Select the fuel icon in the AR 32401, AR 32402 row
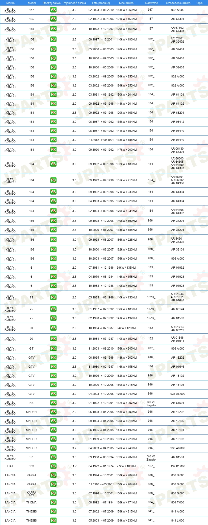 point(53,39)
